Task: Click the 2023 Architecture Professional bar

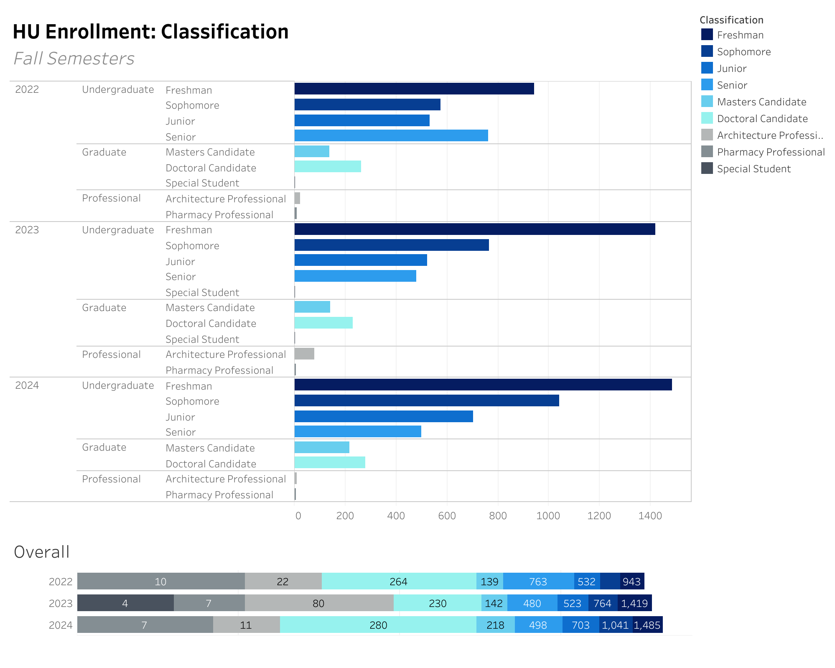Action: [x=304, y=354]
